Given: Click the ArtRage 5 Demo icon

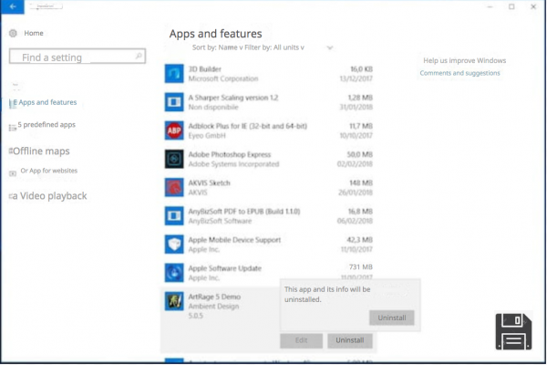Looking at the screenshot, I should (174, 301).
